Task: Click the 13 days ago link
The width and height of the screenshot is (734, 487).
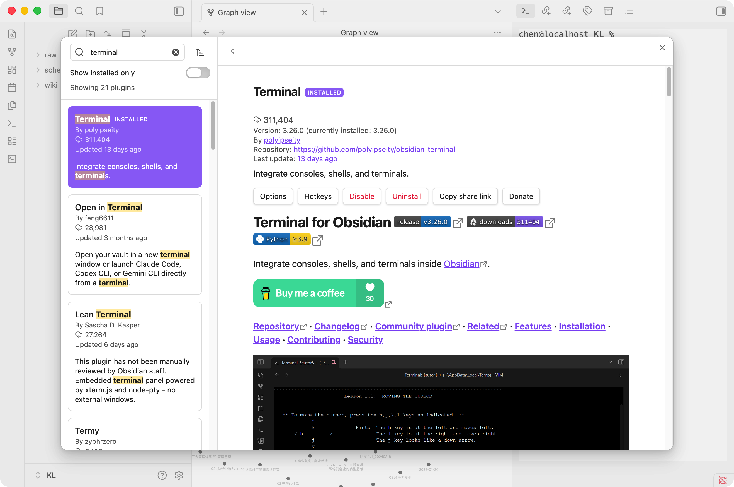Action: click(x=317, y=159)
